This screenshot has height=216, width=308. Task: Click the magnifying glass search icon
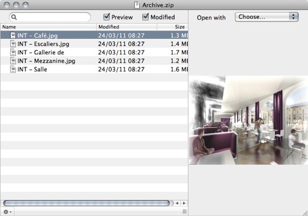point(14,17)
